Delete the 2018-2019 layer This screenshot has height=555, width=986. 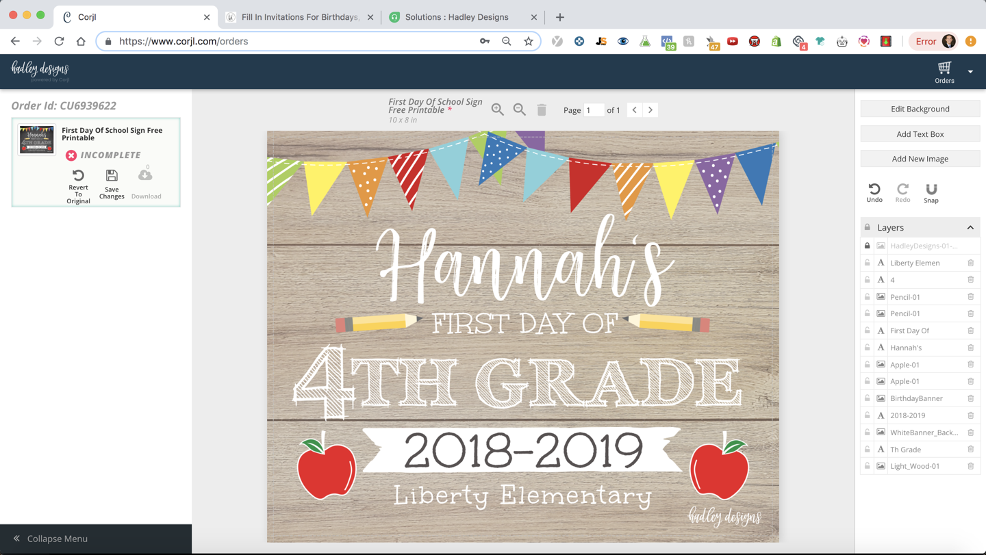tap(970, 415)
